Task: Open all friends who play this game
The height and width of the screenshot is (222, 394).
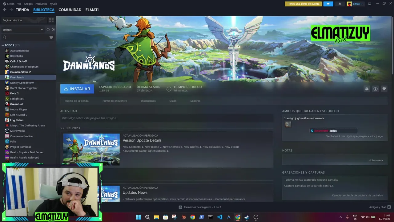Action: [x=355, y=136]
